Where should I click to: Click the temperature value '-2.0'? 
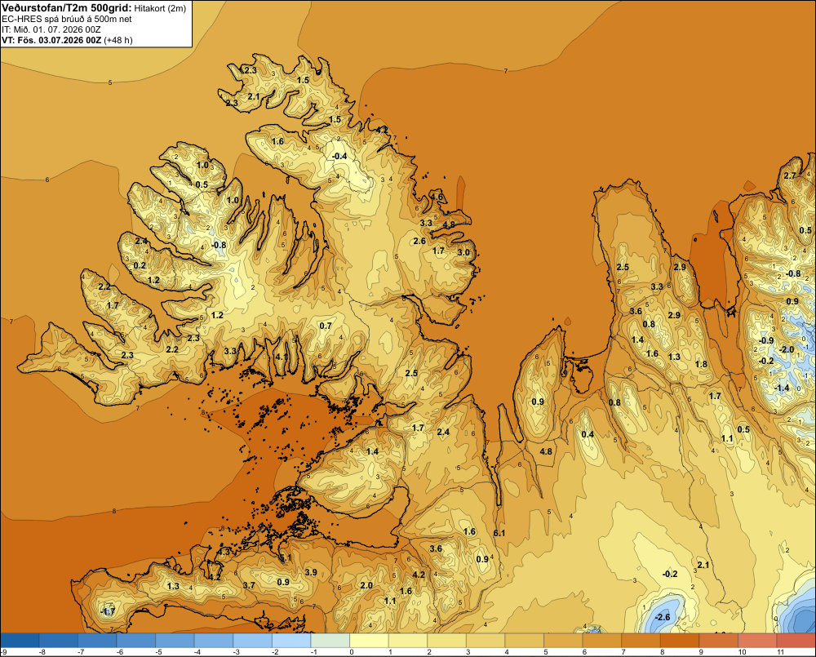(787, 350)
